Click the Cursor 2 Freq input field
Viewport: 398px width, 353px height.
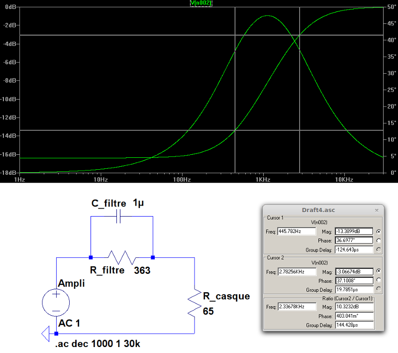pos(297,272)
